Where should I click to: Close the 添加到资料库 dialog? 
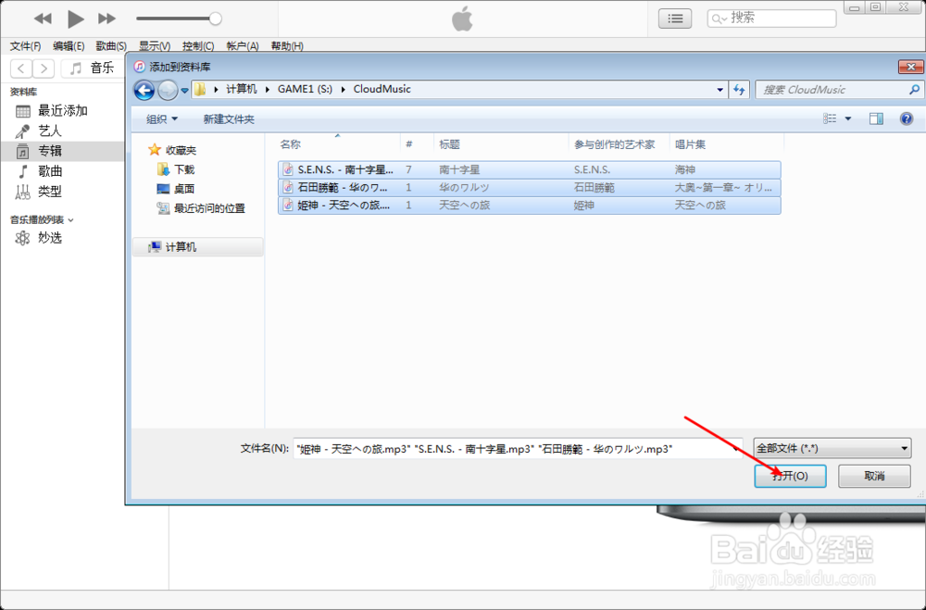point(910,67)
